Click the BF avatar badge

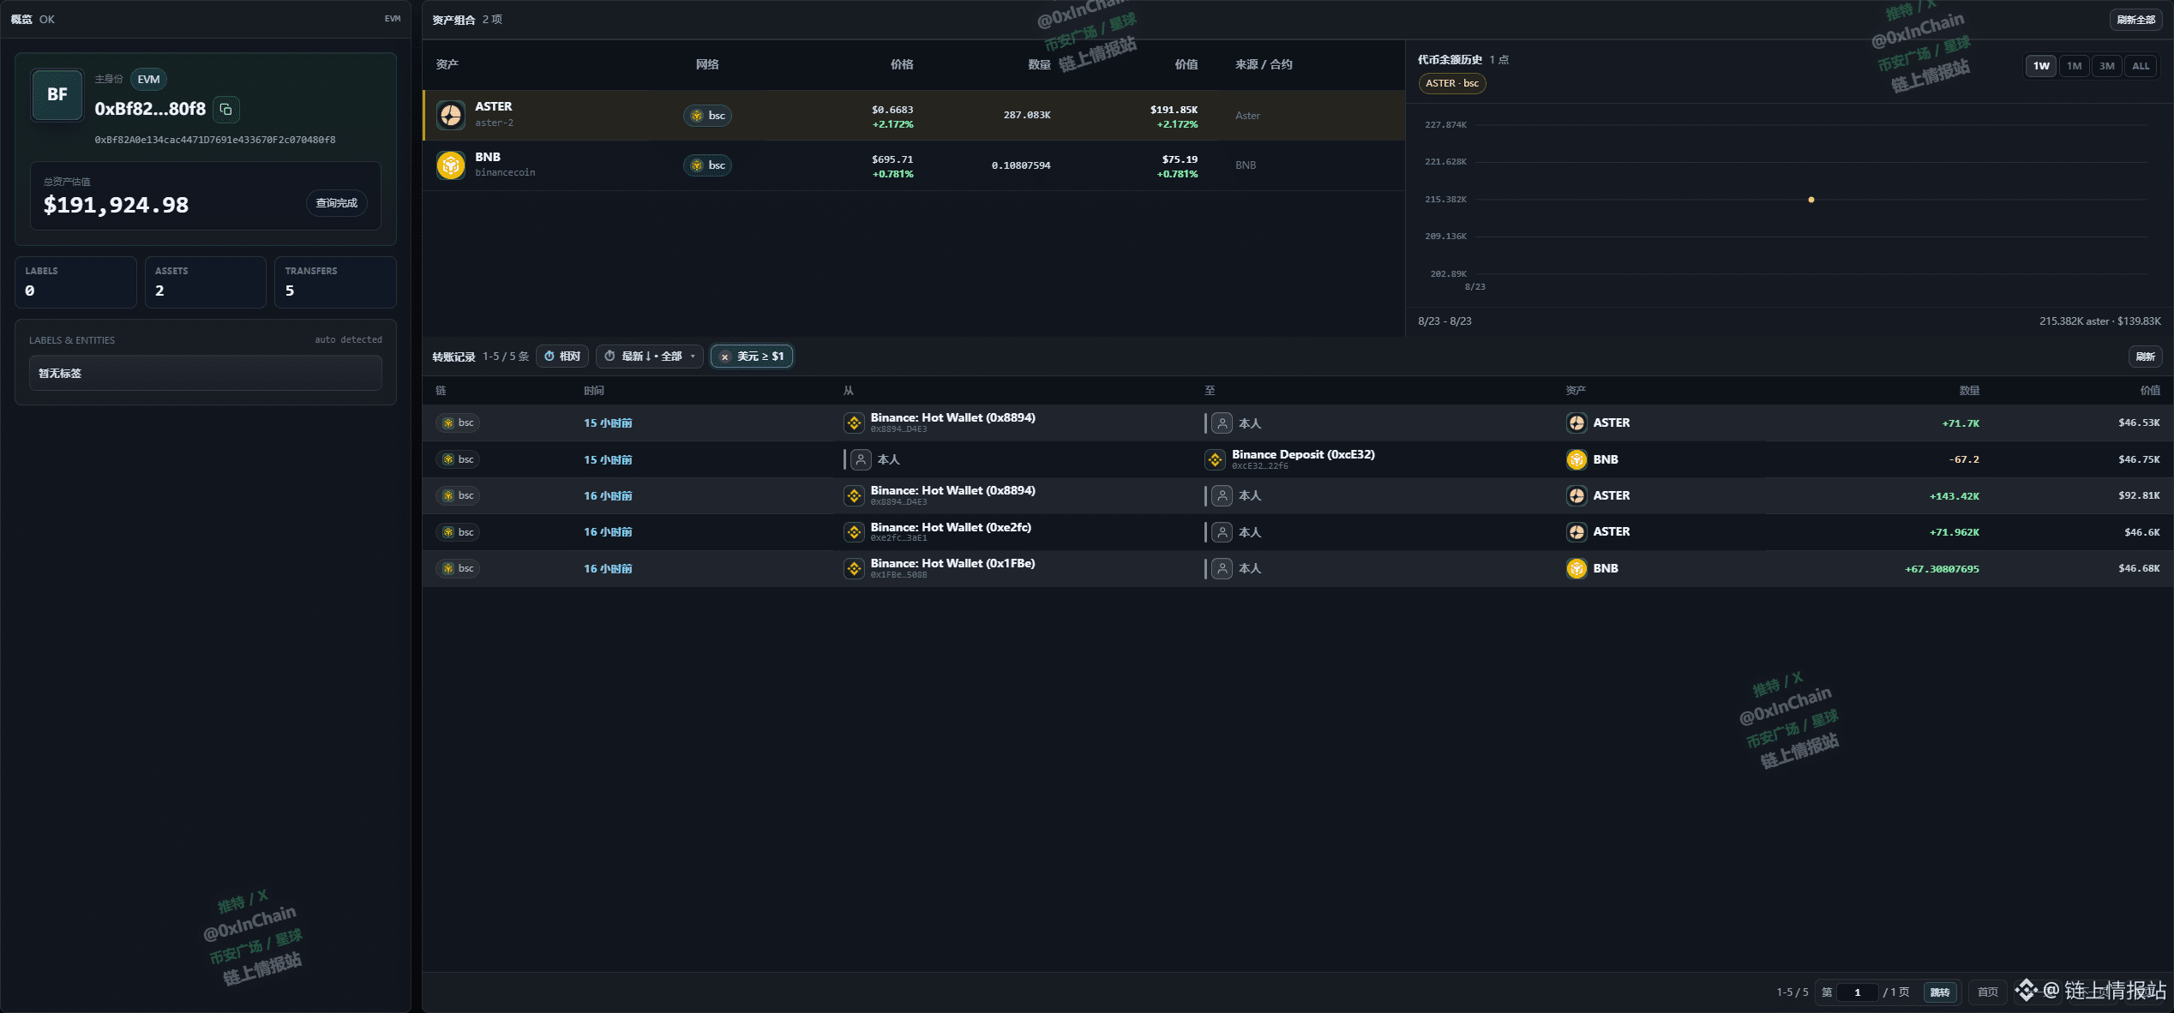[57, 94]
